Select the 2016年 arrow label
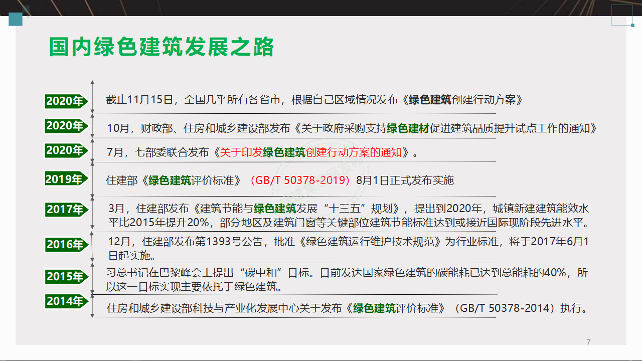This screenshot has height=361, width=642. pos(66,245)
